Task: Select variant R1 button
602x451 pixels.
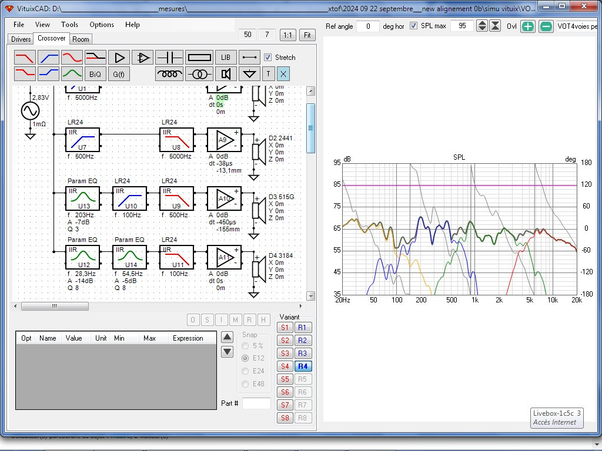Action: click(x=303, y=328)
